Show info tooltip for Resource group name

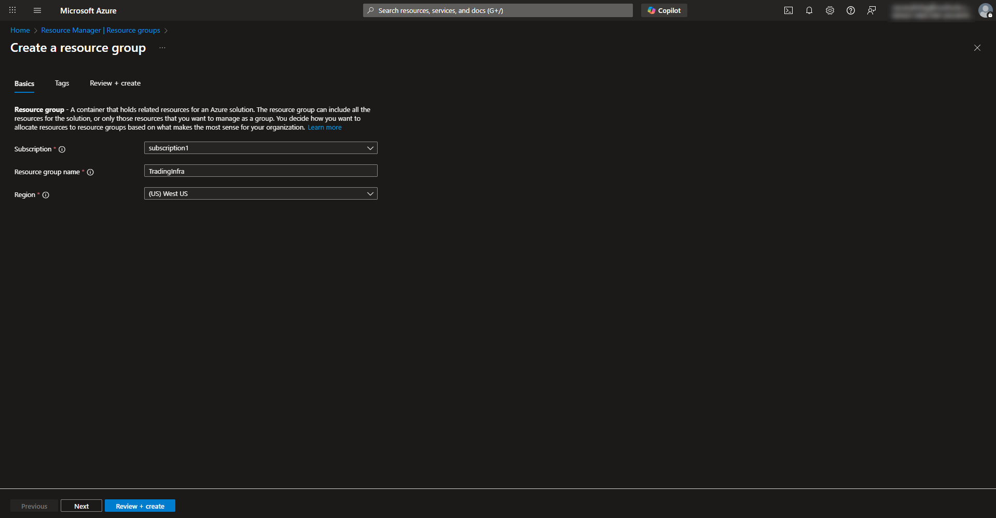click(90, 172)
